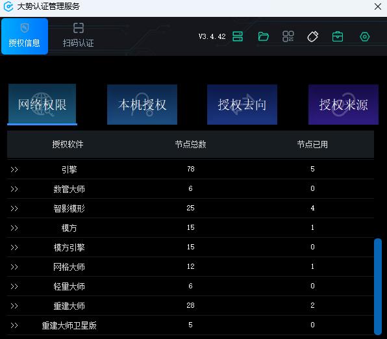Open the green folder icon in toolbar
387x339 pixels.
[264, 36]
